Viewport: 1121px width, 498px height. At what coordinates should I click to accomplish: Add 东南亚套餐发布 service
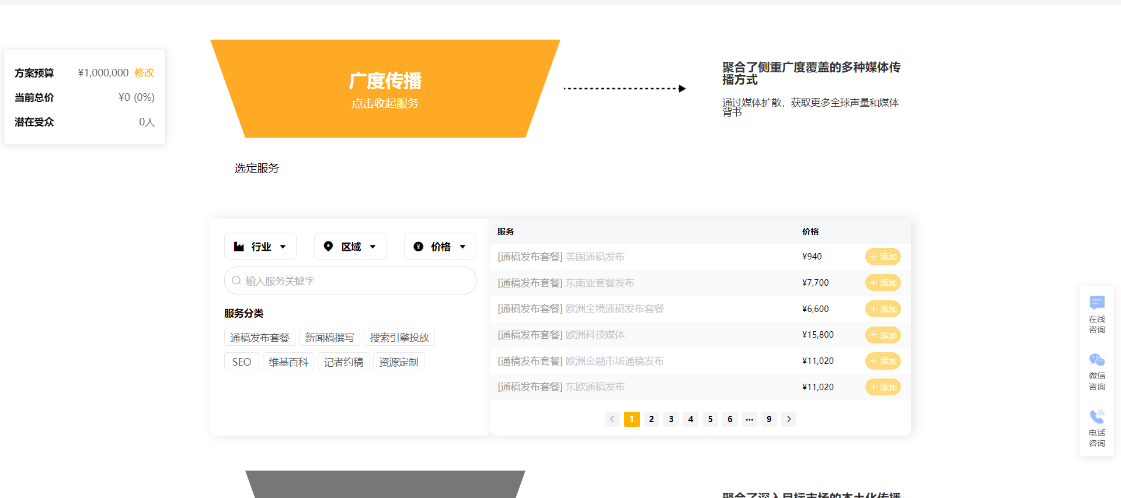[883, 283]
